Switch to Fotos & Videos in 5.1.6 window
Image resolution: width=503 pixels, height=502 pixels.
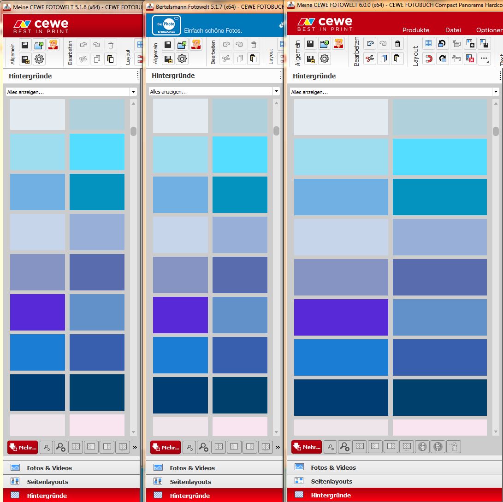point(71,468)
